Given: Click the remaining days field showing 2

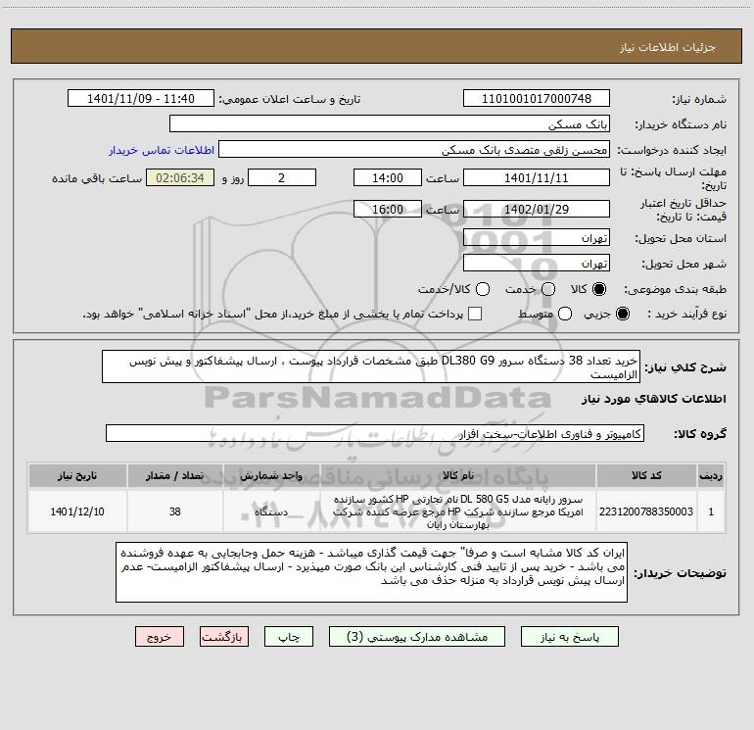Looking at the screenshot, I should pyautogui.click(x=282, y=177).
